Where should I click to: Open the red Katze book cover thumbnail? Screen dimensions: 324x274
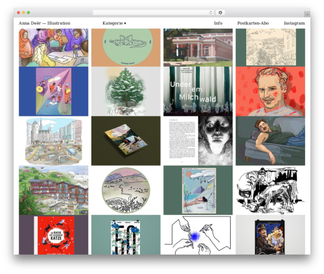point(54,234)
